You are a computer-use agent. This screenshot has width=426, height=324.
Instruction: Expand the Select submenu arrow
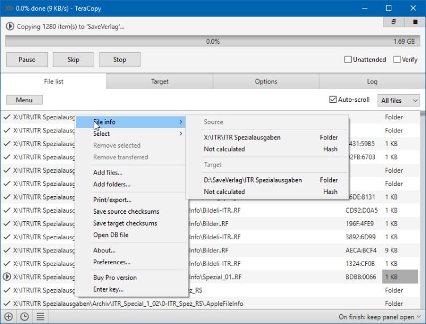[x=181, y=134]
